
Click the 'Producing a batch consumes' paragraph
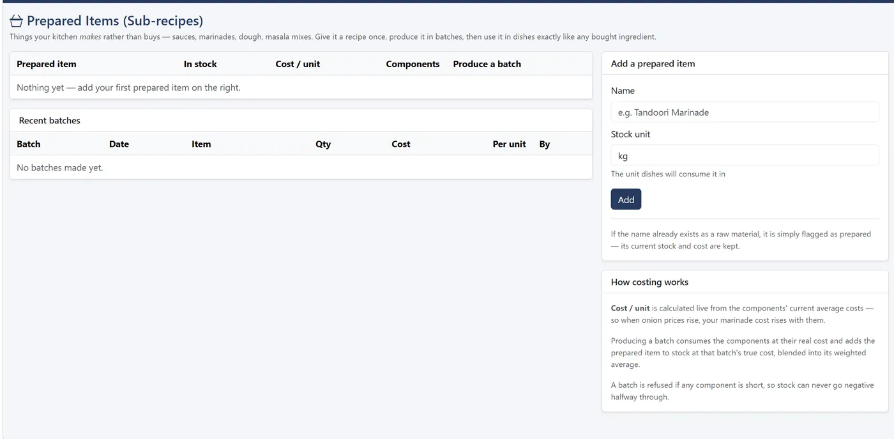click(x=743, y=353)
